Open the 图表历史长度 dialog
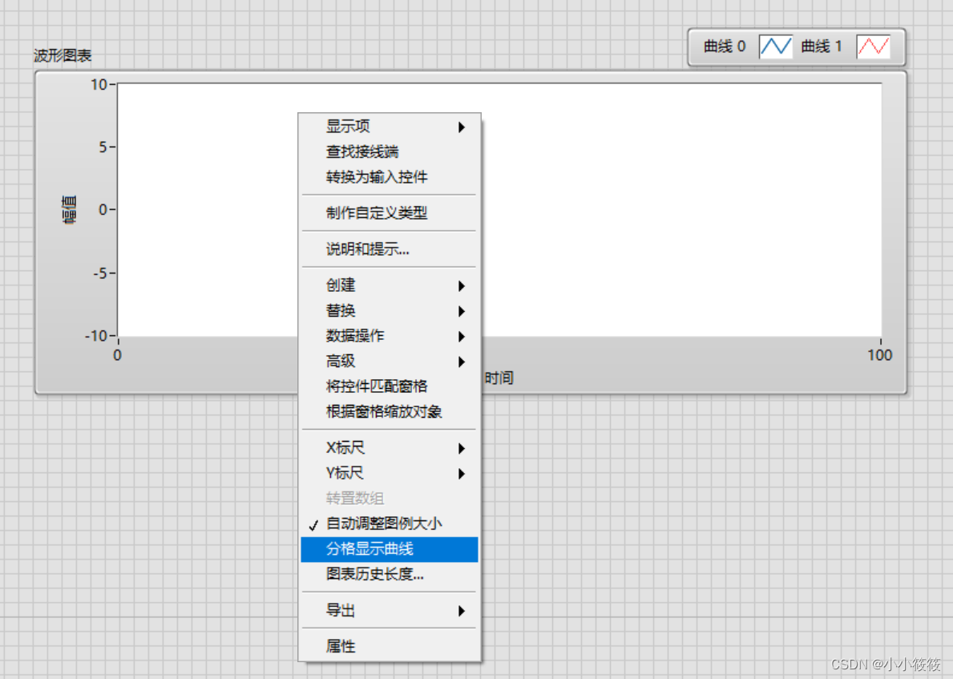 point(373,574)
